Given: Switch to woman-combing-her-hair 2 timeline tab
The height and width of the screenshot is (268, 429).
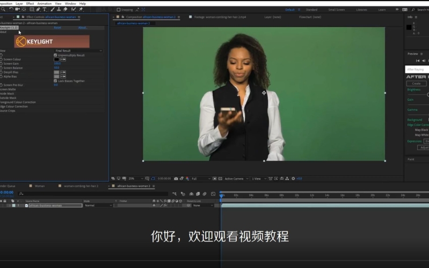Looking at the screenshot, I should click(81, 186).
